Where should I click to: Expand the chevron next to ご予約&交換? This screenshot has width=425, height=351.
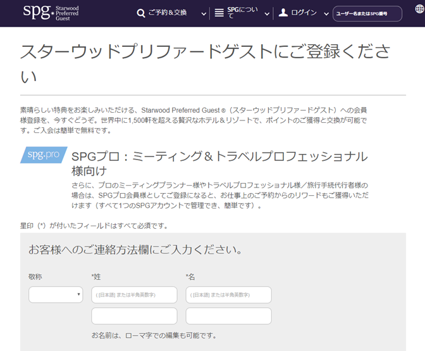[204, 14]
